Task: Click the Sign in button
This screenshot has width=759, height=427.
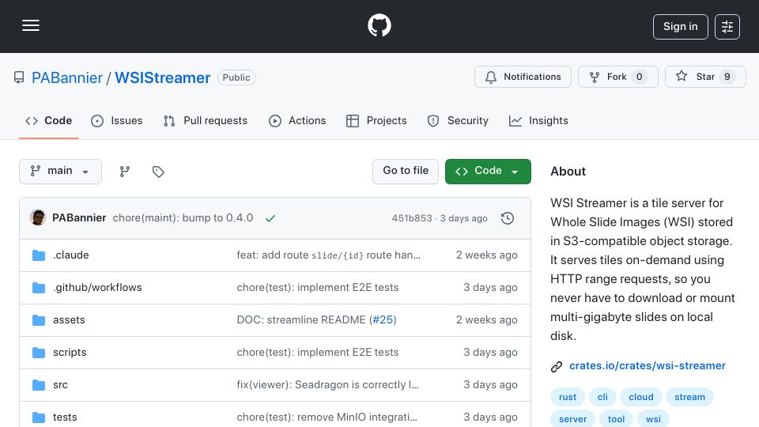Action: click(680, 27)
